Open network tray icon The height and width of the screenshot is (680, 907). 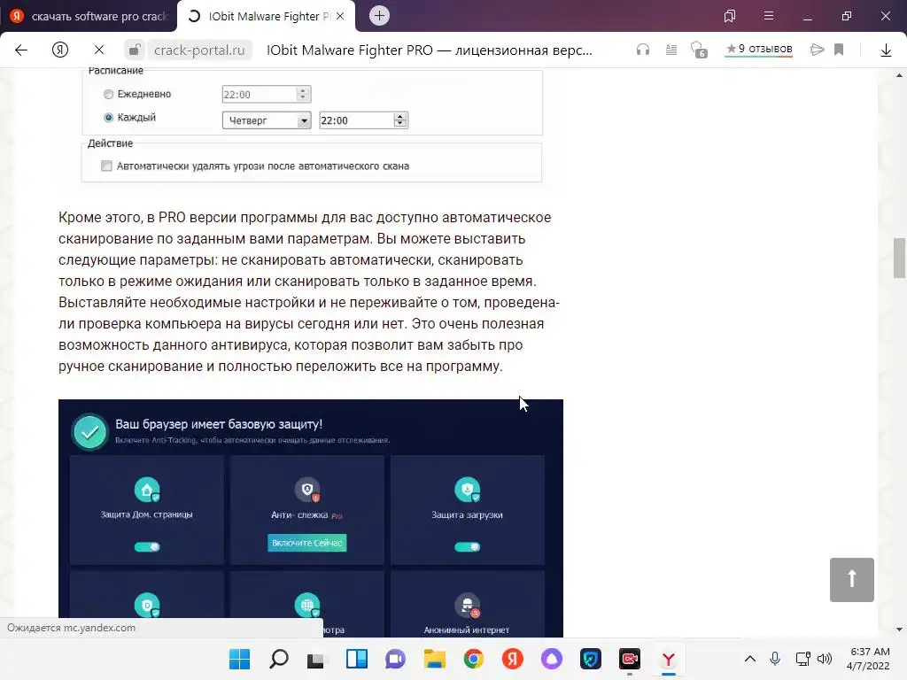pyautogui.click(x=802, y=659)
